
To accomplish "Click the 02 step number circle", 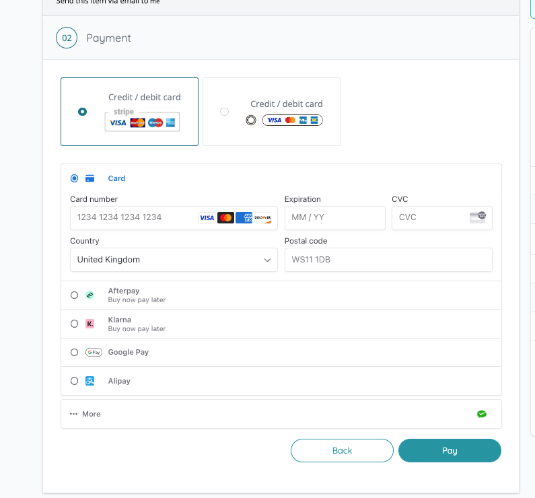I will 67,38.
